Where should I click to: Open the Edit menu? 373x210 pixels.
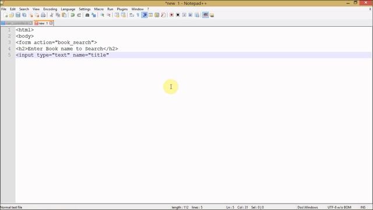point(13,9)
